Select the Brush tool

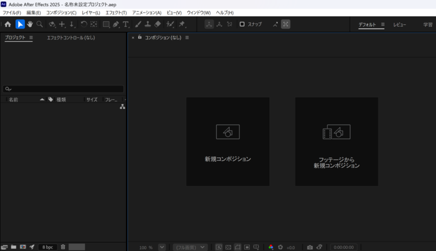tap(138, 24)
